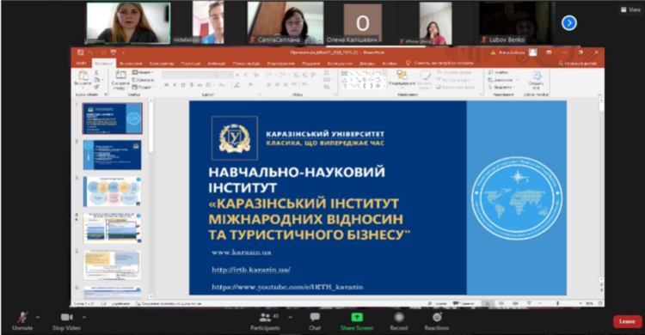Viewport: 645px width, 335px height.
Task: Click the green Share Screen icon
Action: point(357,317)
